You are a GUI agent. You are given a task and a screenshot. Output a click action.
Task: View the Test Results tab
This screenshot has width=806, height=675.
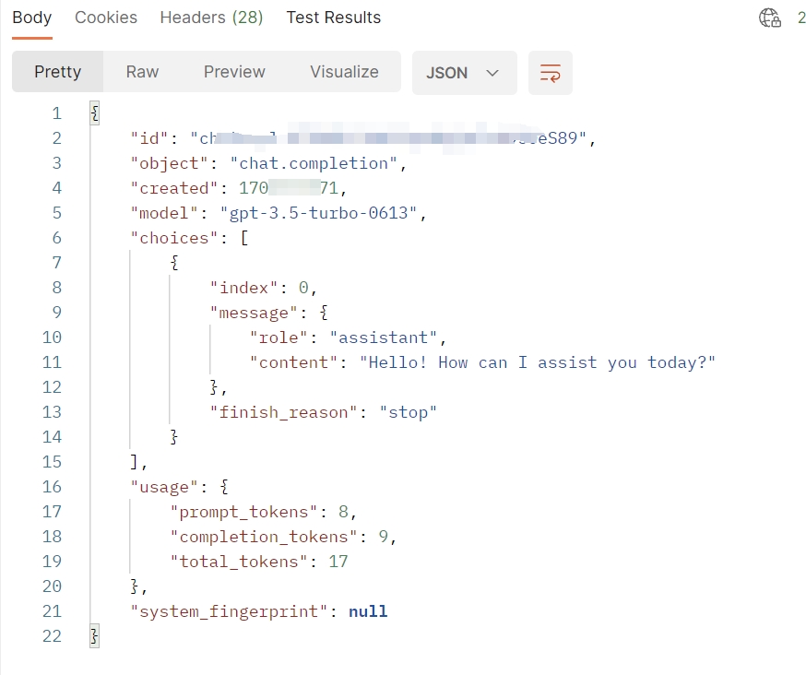pyautogui.click(x=333, y=18)
